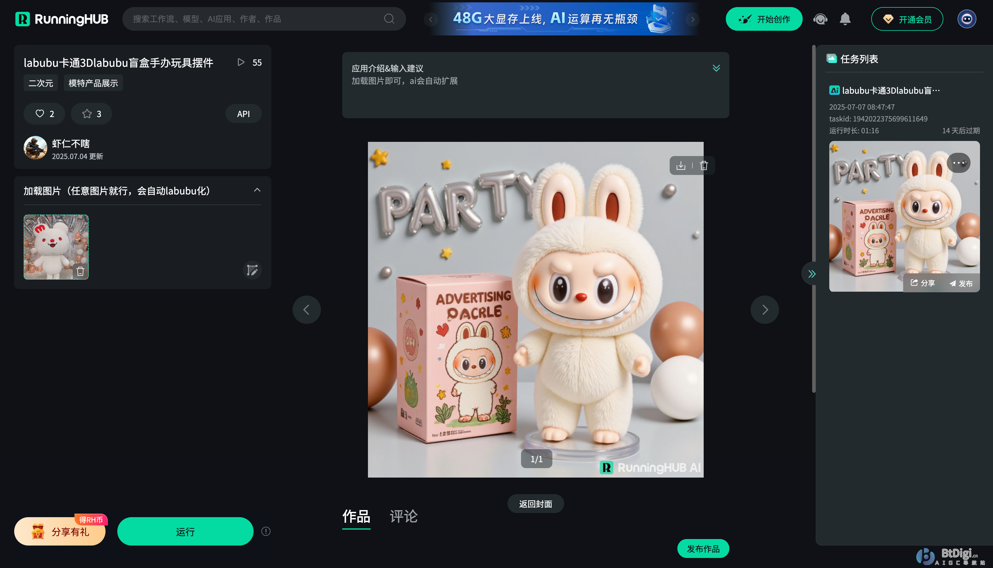Show previous banner with left arrow
The height and width of the screenshot is (568, 993).
(x=431, y=19)
